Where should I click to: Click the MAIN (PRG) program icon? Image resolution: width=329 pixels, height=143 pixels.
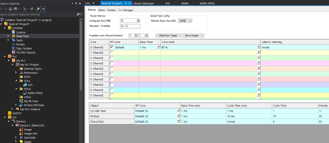pos(25,93)
